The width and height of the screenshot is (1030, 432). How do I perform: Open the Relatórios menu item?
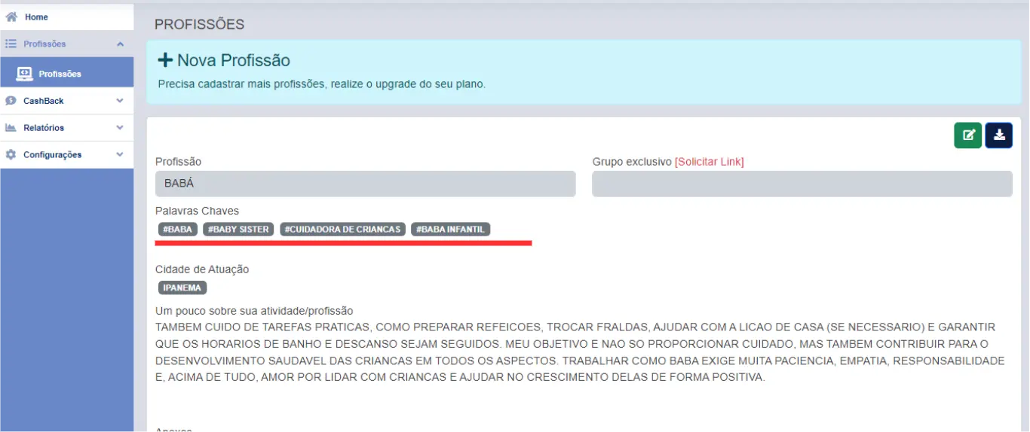[x=67, y=128]
